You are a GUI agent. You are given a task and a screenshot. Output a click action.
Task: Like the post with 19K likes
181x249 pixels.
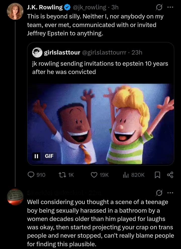(x=94, y=175)
